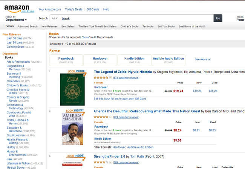The image size is (245, 169).
Task: Open 224 customer reviews
Action: [126, 117]
